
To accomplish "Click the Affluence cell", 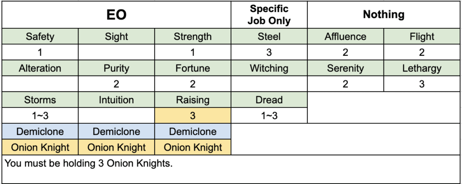I will pos(345,36).
